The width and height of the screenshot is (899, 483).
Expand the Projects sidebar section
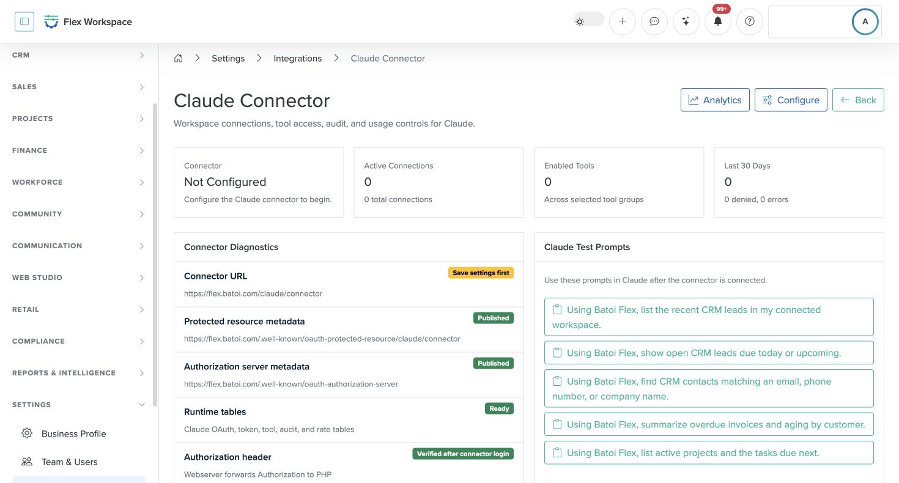pos(79,119)
